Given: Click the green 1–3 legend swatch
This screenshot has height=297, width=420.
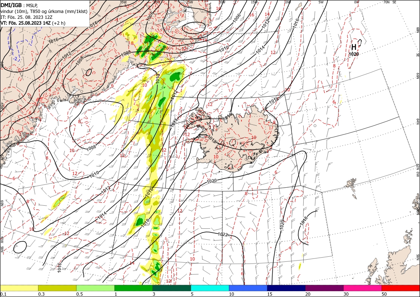Looking at the screenshot, I should click(134, 288).
